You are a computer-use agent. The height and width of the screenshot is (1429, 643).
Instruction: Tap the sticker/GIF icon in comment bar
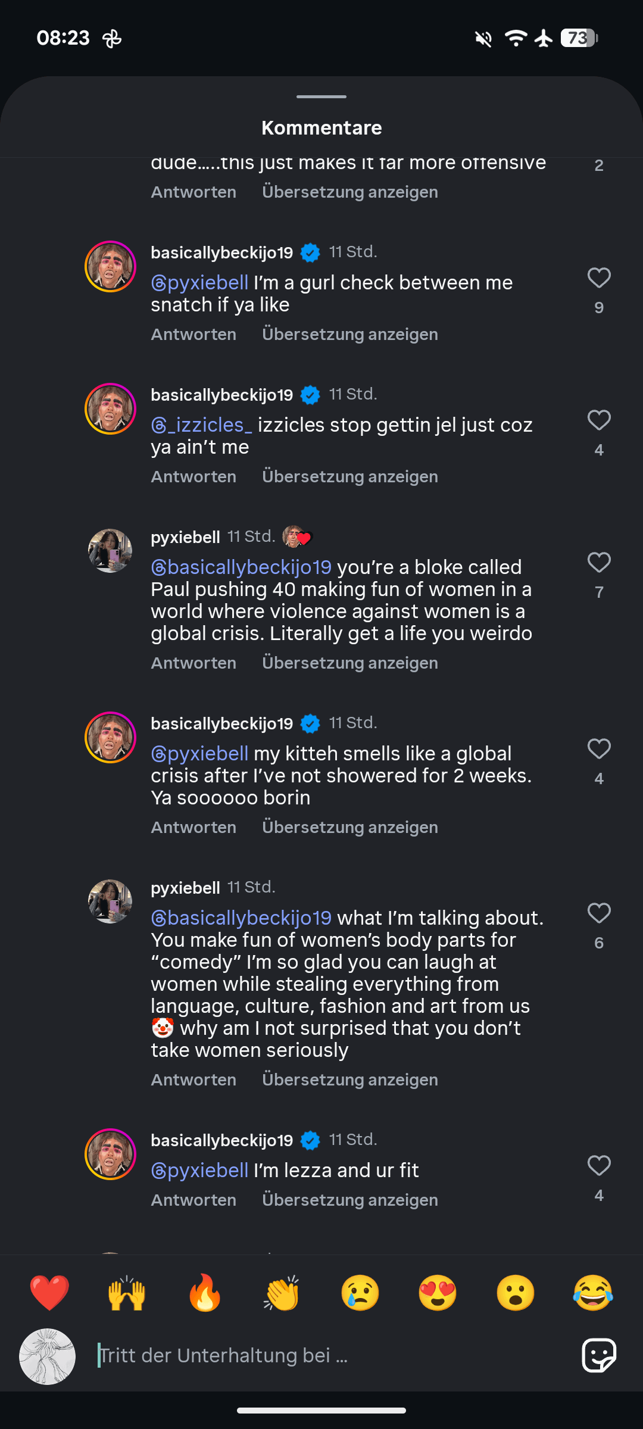pos(598,1355)
